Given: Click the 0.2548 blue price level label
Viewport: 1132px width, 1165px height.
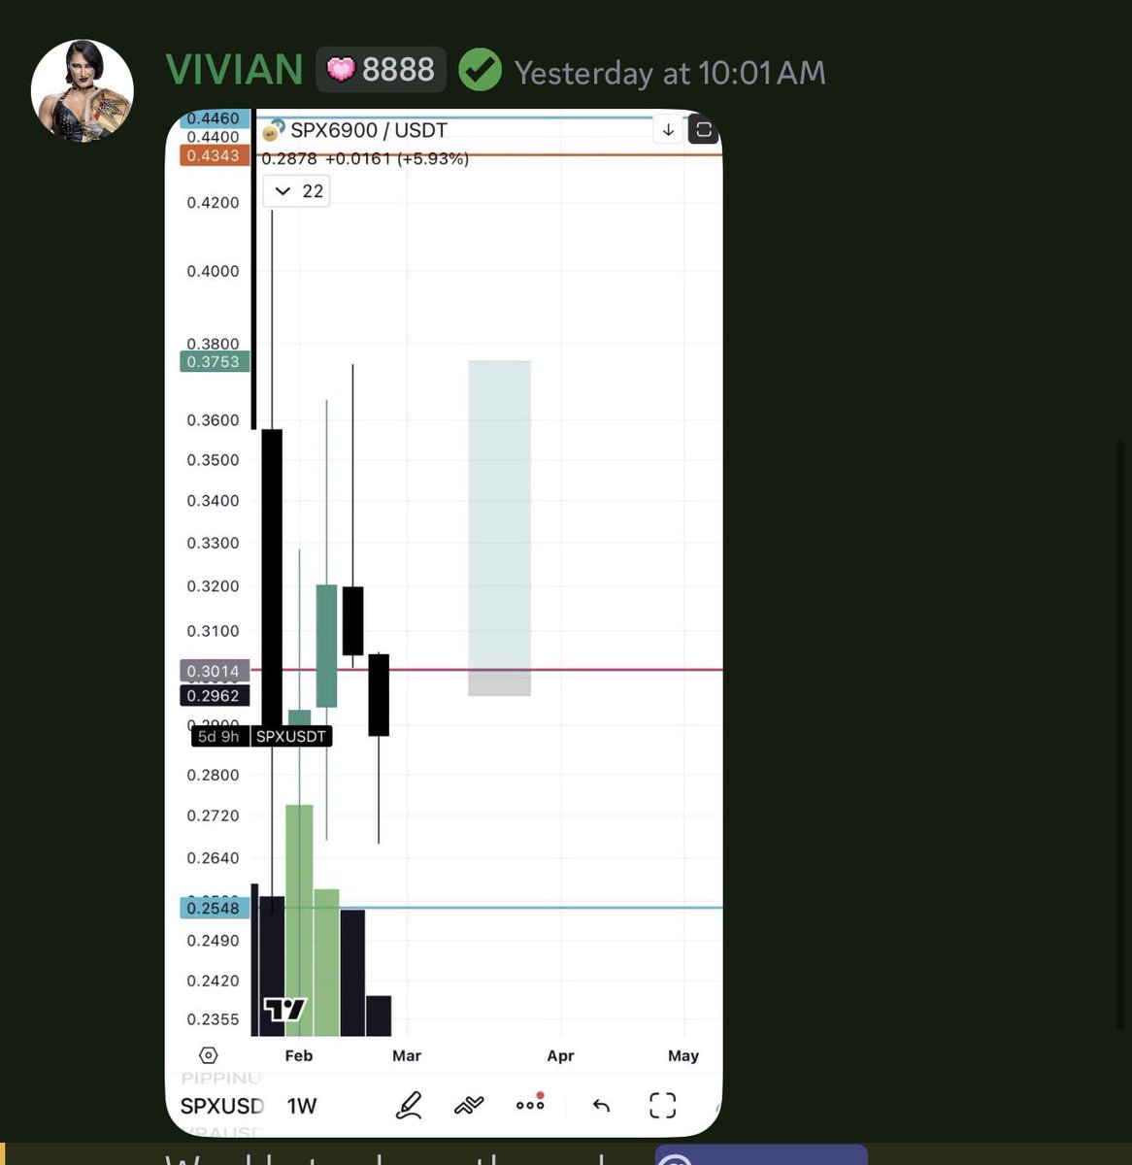Looking at the screenshot, I should [x=215, y=908].
